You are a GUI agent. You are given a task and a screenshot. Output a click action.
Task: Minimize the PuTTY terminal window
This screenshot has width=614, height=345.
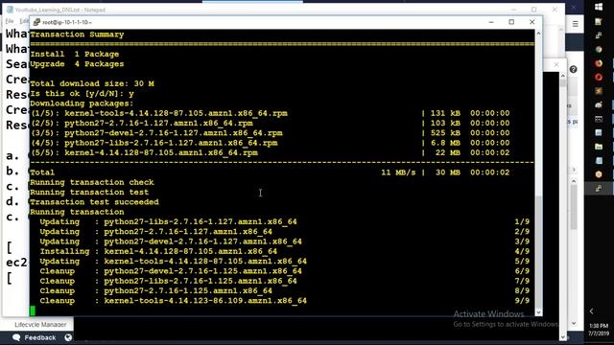point(491,22)
